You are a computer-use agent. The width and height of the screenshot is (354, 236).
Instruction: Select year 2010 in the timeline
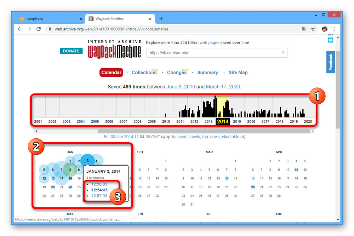pyautogui.click(x=166, y=121)
